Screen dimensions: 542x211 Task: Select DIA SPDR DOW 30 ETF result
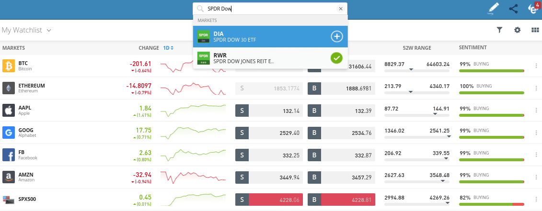coord(259,37)
